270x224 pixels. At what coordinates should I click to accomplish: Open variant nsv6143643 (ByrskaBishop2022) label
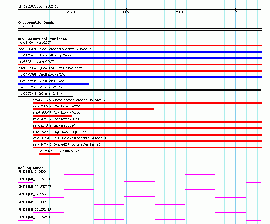(x=45, y=55)
